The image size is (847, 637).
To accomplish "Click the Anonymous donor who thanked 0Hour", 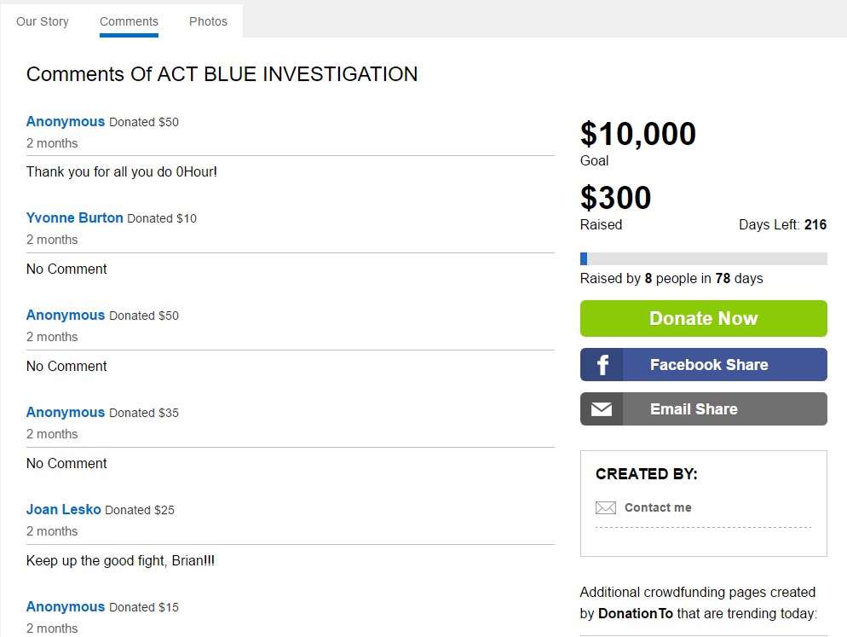I will (x=66, y=121).
